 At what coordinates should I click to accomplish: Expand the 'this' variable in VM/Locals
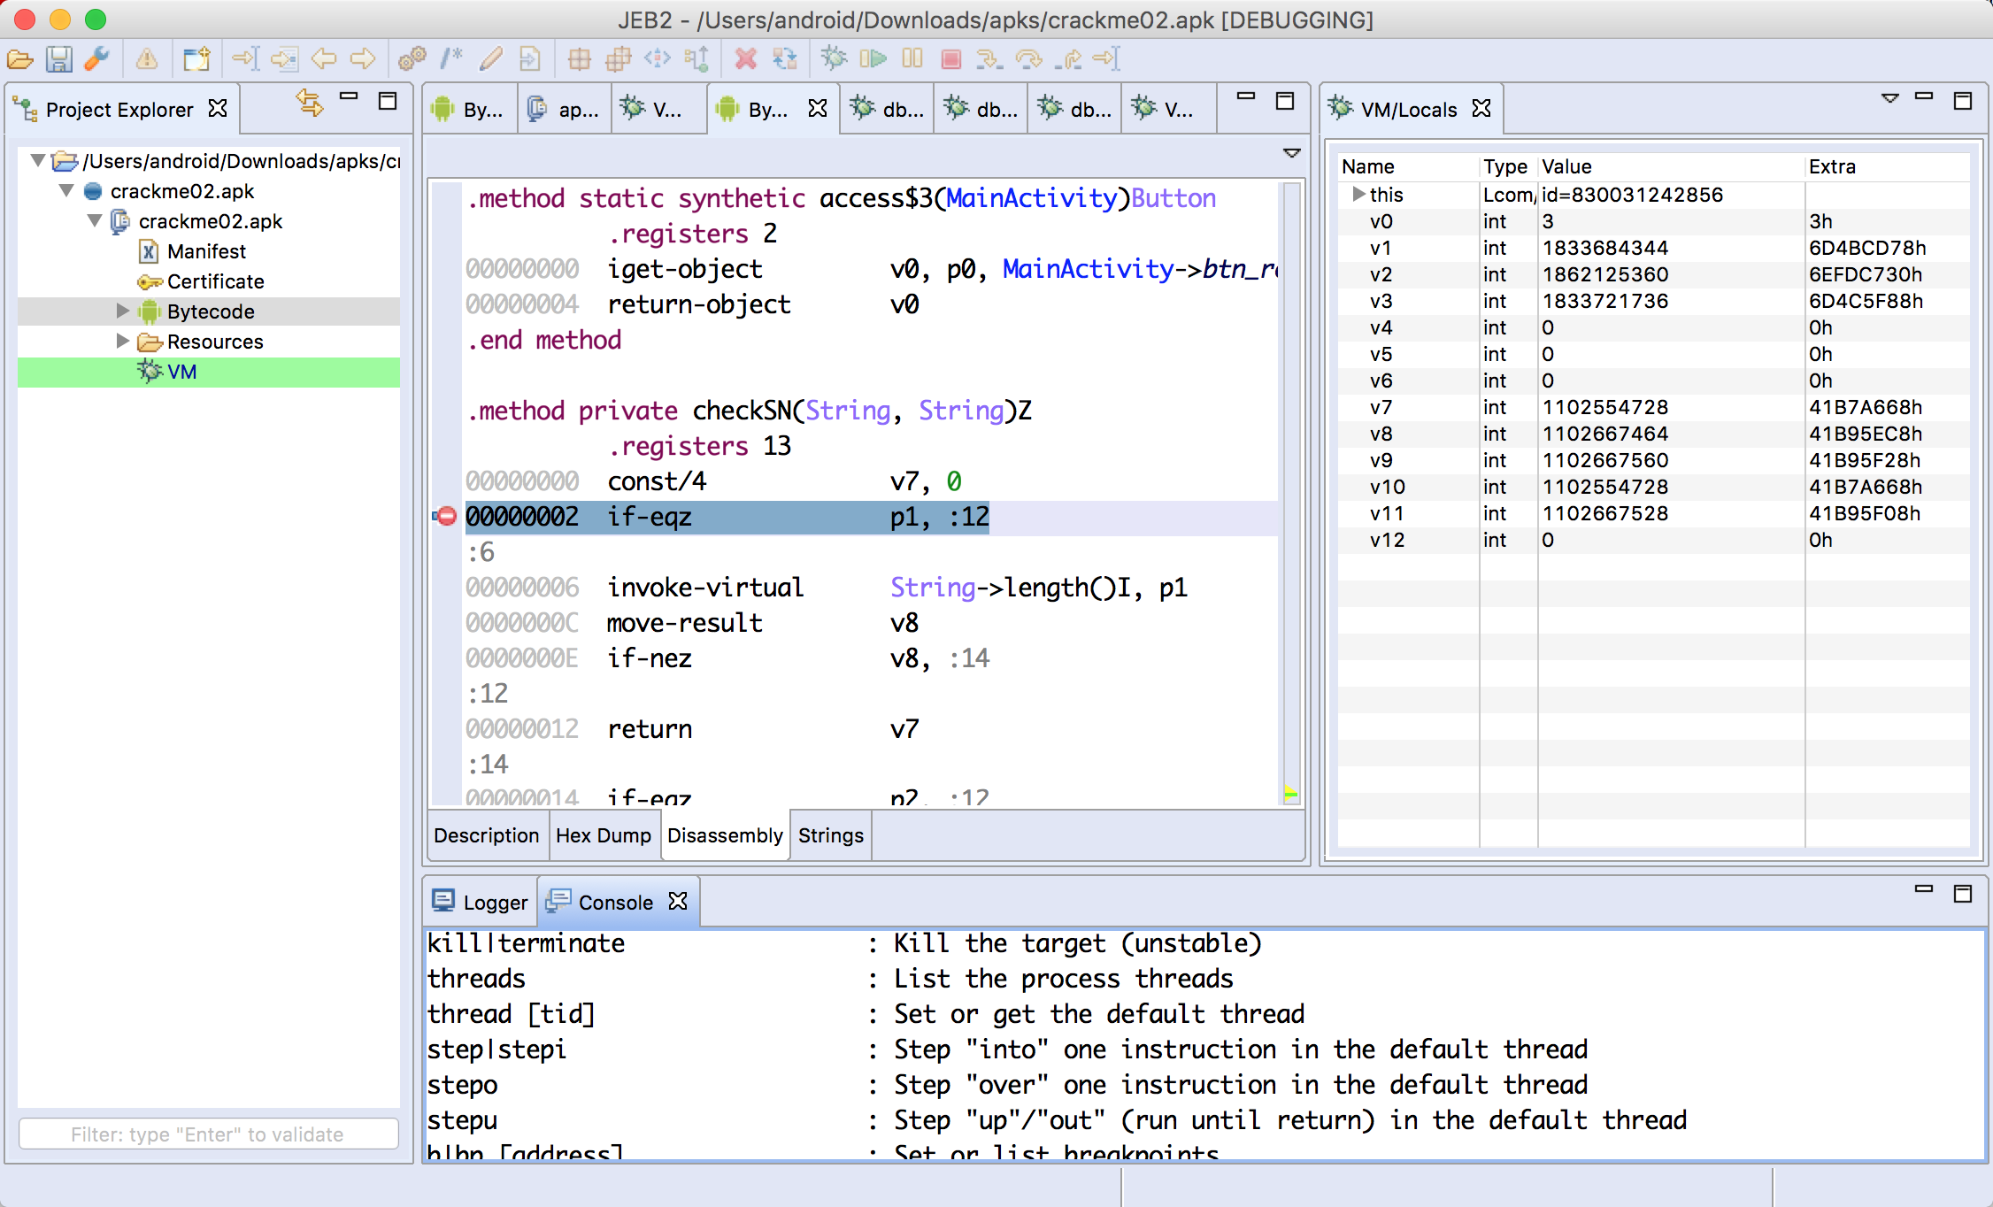point(1358,194)
